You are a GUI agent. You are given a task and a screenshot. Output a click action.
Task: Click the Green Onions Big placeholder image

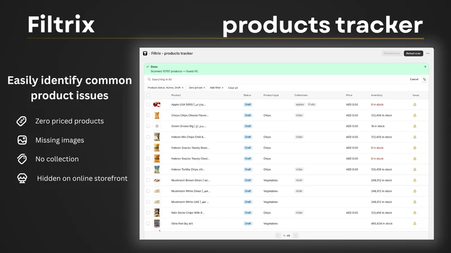point(157,126)
